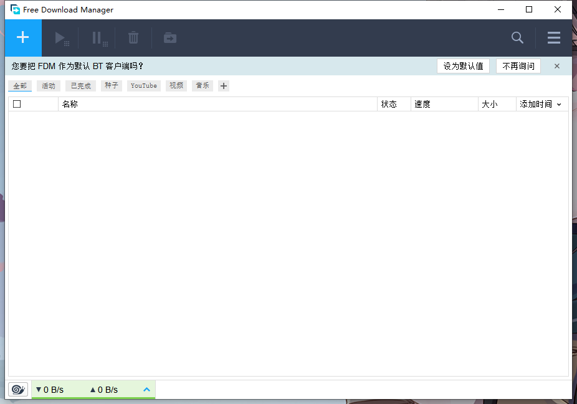
Task: Open the hamburger main menu
Action: (553, 37)
